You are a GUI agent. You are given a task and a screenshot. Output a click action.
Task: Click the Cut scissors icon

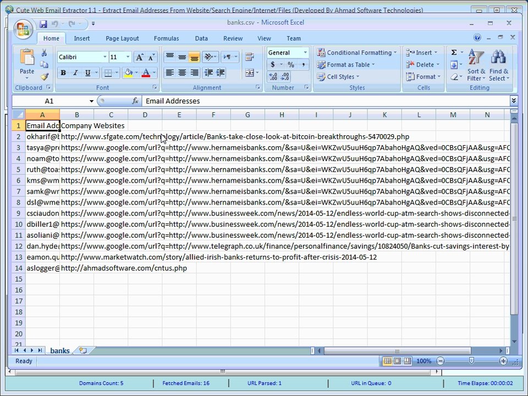[44, 53]
